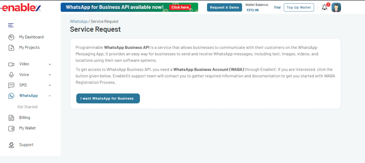Image resolution: width=365 pixels, height=163 pixels.
Task: Click the WhatsApp menu label
Action: tap(29, 96)
